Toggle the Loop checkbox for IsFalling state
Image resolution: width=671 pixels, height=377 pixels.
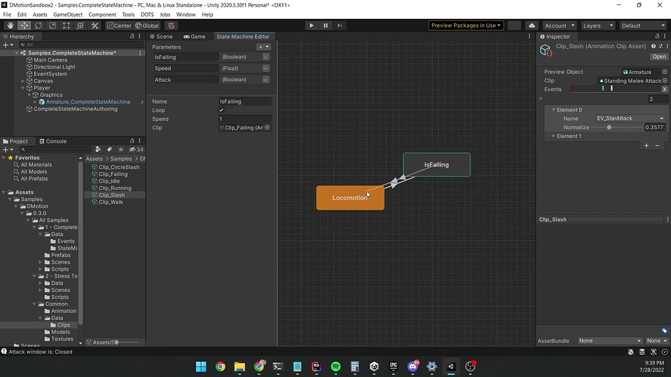coord(221,110)
